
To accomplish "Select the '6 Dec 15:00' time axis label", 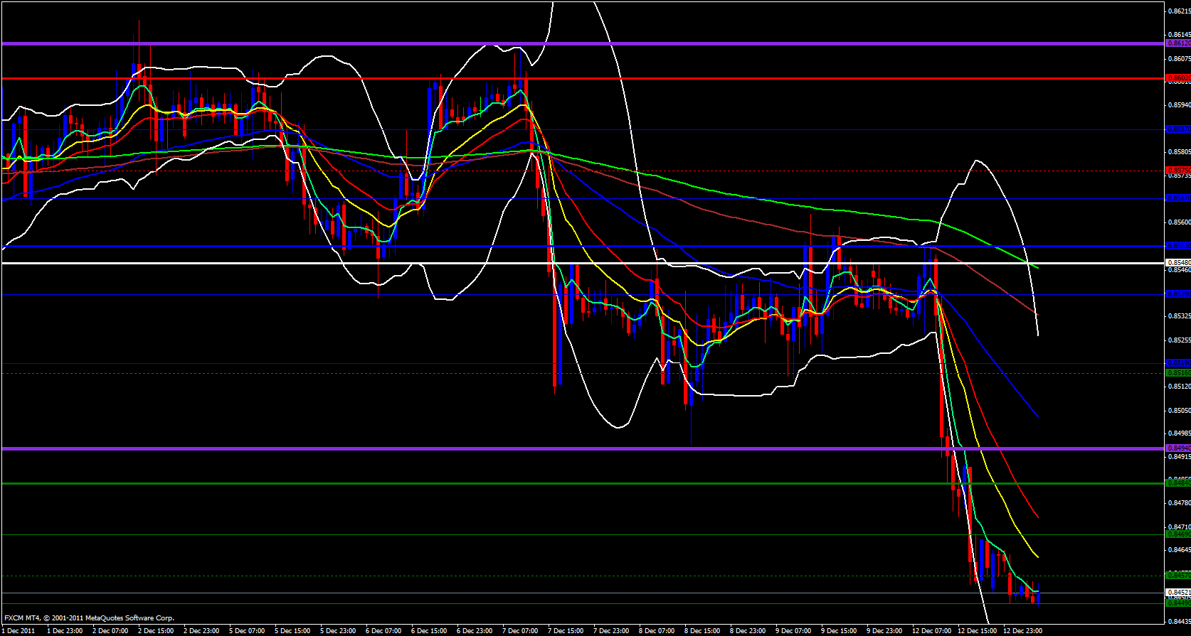I will [x=429, y=631].
